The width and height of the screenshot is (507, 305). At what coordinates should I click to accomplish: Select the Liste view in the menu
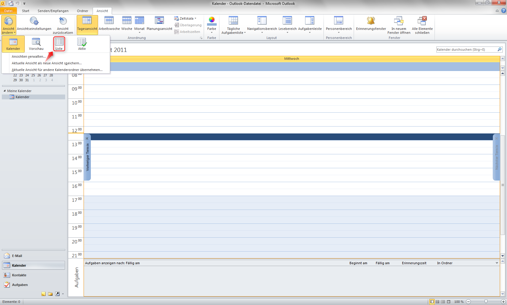click(59, 44)
